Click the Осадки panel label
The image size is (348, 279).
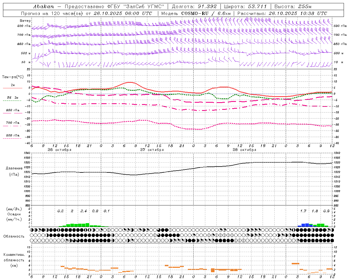click(14, 214)
